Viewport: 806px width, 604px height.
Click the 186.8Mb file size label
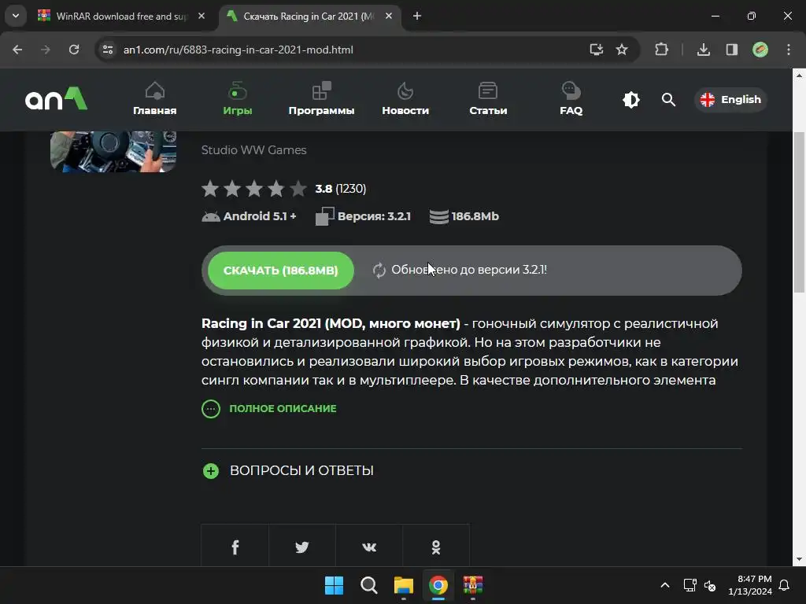(x=464, y=216)
